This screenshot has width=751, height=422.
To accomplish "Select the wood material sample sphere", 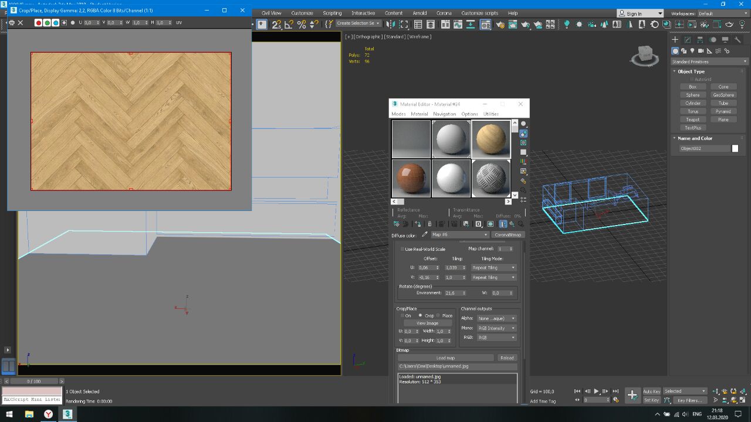I will pyautogui.click(x=491, y=139).
